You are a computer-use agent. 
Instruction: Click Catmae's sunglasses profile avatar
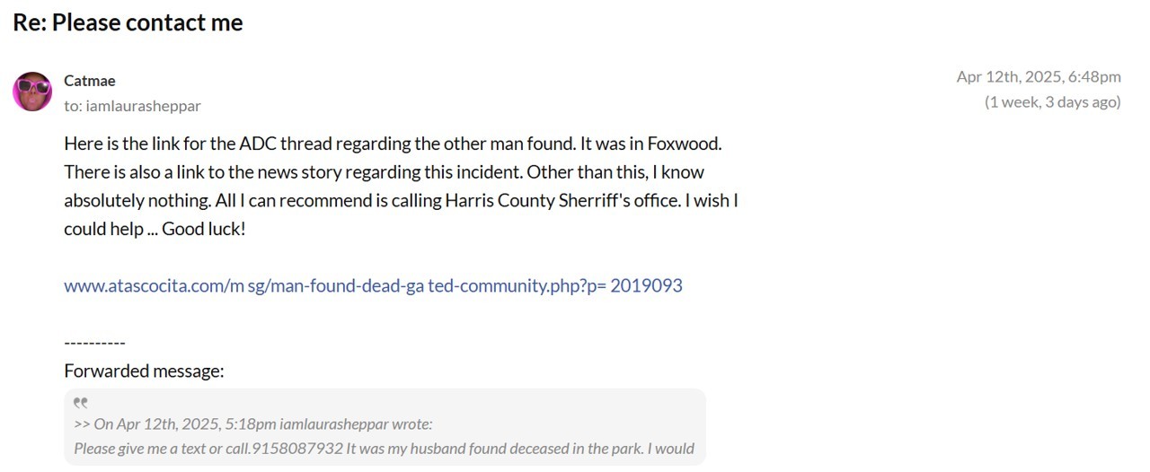point(32,92)
